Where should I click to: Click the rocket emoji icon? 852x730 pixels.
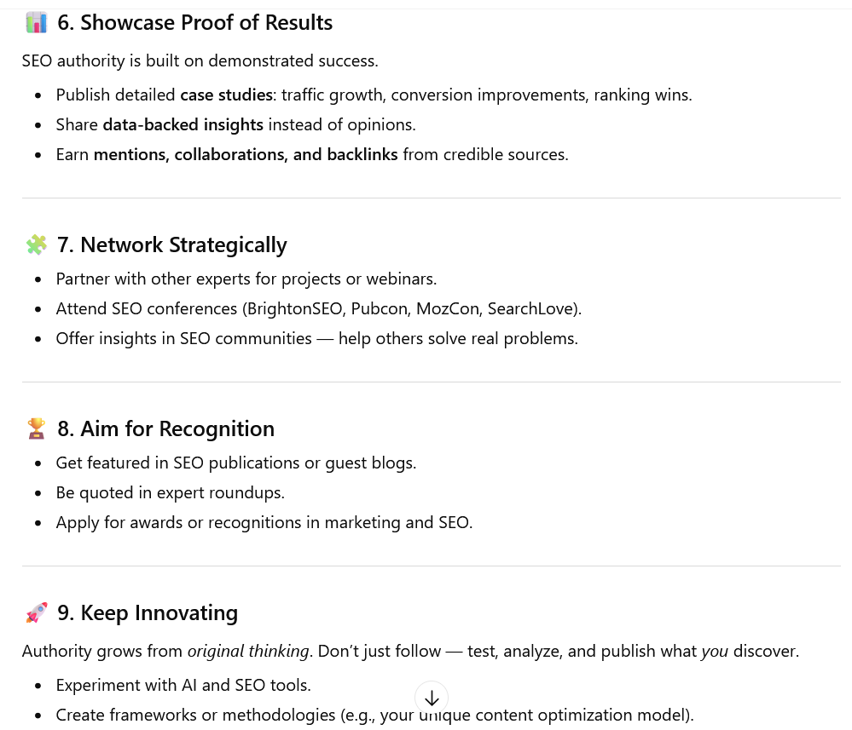click(37, 613)
